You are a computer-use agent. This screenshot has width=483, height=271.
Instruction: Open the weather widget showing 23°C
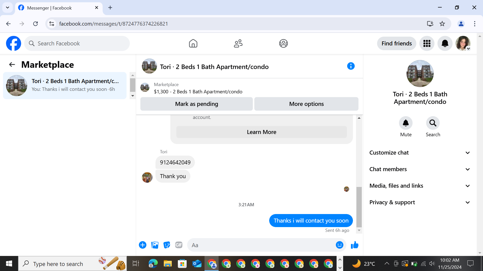364,263
